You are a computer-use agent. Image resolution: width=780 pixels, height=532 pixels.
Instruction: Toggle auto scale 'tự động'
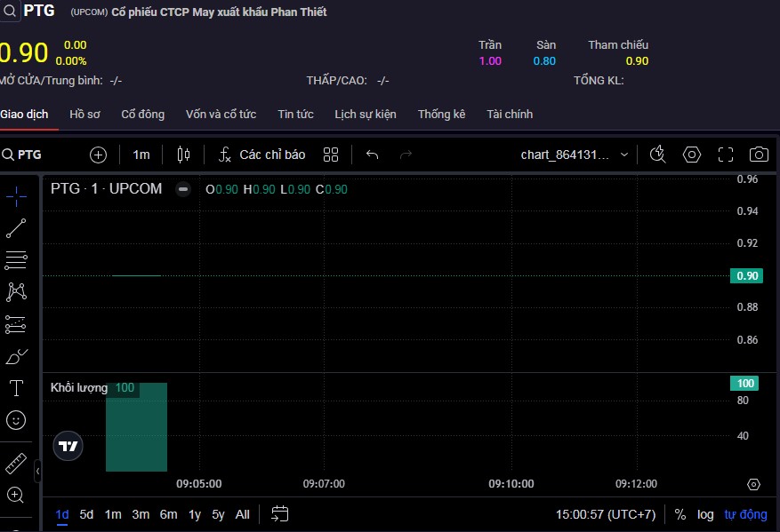click(745, 514)
